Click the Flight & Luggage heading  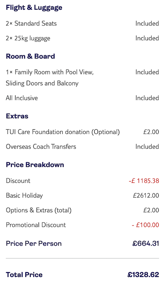tap(34, 8)
